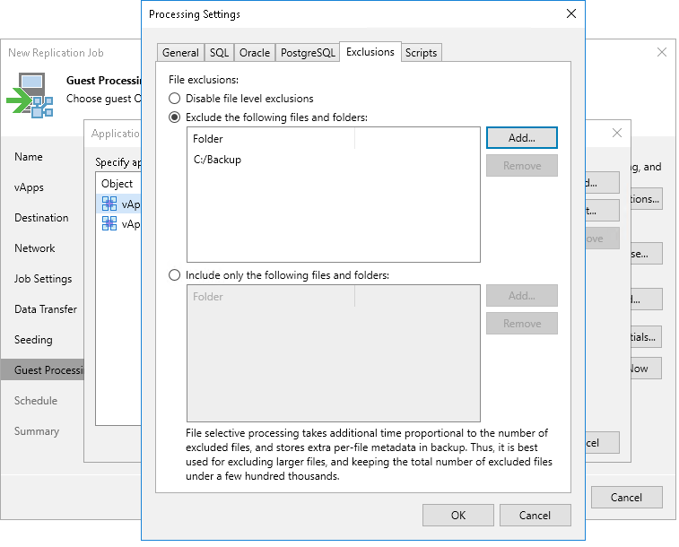
Task: Switch to the PostgreSQL tab
Action: tap(308, 53)
